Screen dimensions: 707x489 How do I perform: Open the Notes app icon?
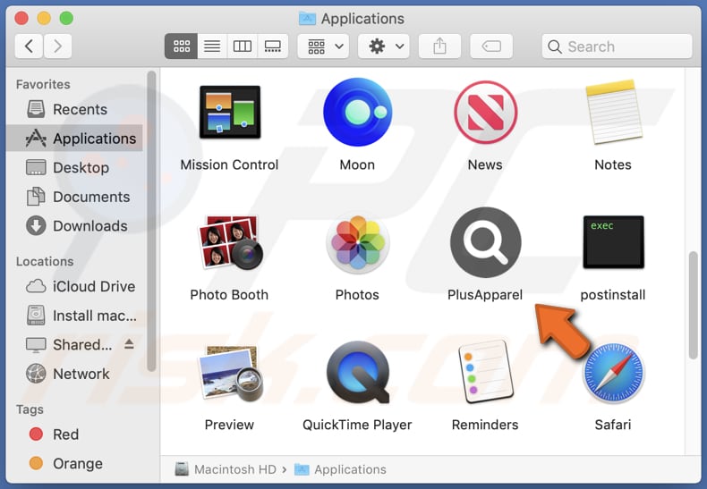[x=613, y=112]
